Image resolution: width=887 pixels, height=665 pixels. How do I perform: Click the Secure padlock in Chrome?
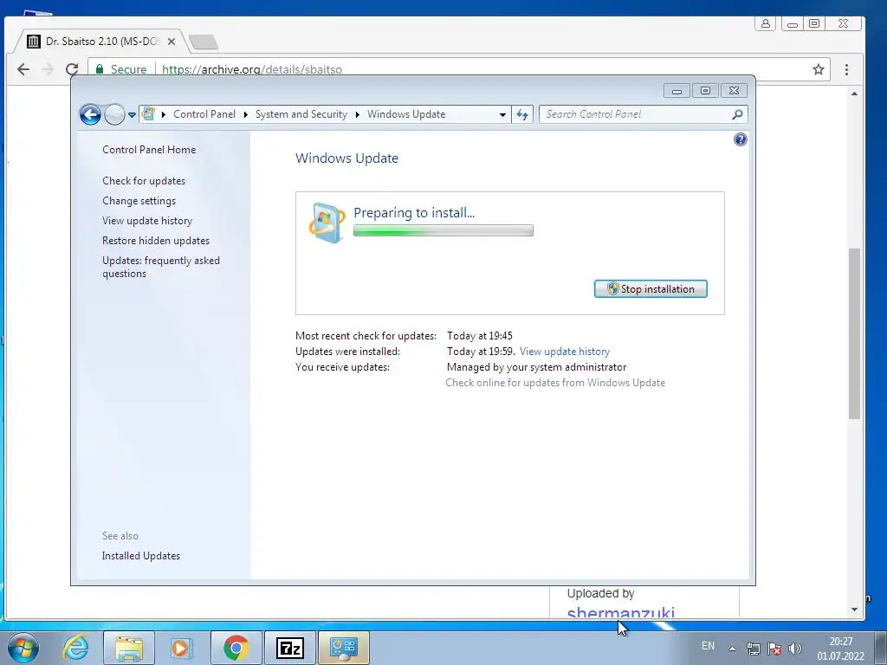(100, 69)
